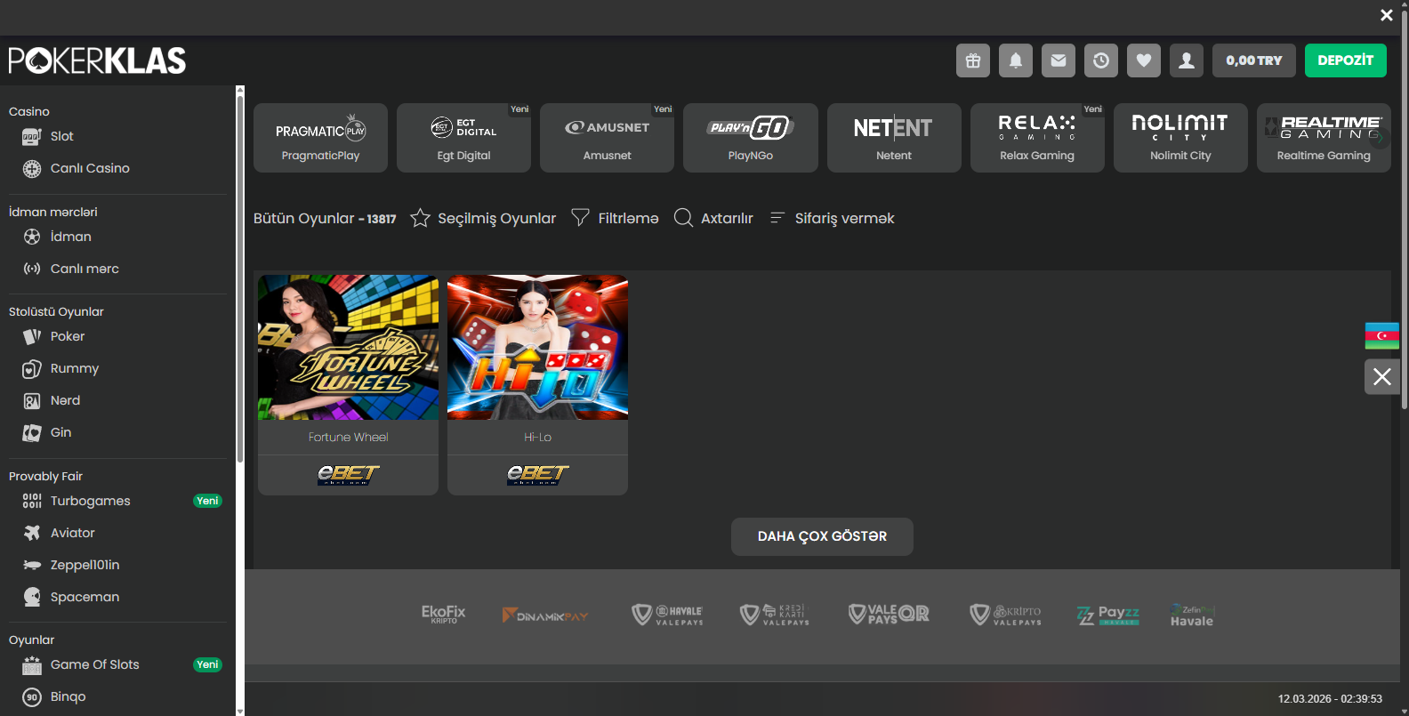Click Bütün Oyunlar - 13817 label

point(325,218)
